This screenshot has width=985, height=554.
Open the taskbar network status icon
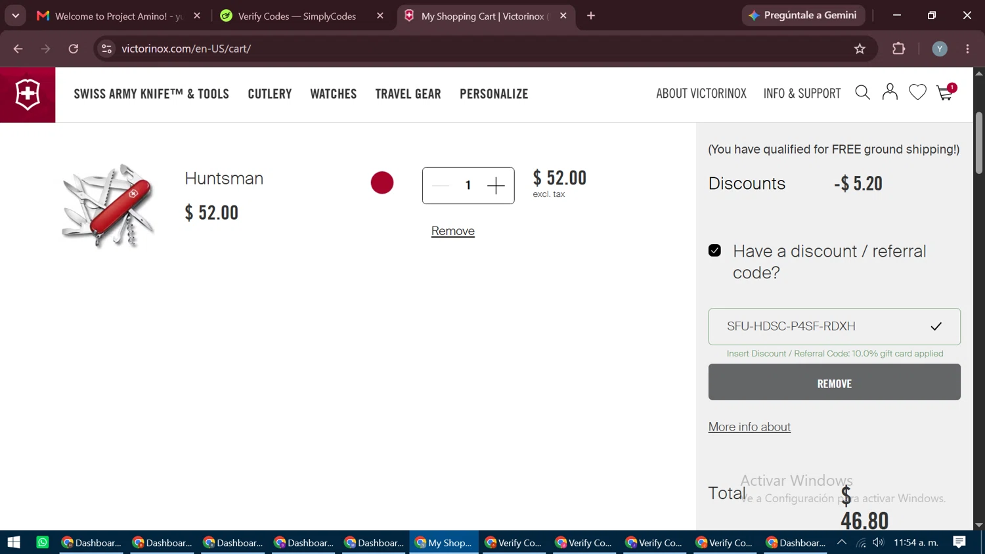861,542
